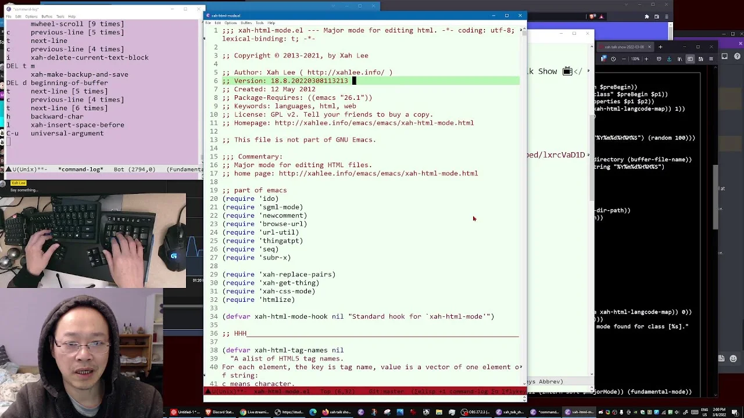This screenshot has width=744, height=418.
Task: Select xah talk show 2022-03-08 tab
Action: pyautogui.click(x=624, y=47)
